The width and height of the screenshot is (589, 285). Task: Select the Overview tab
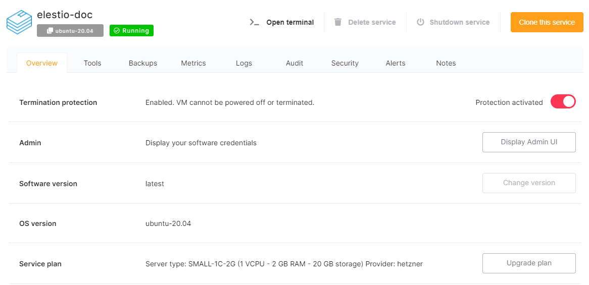[42, 63]
